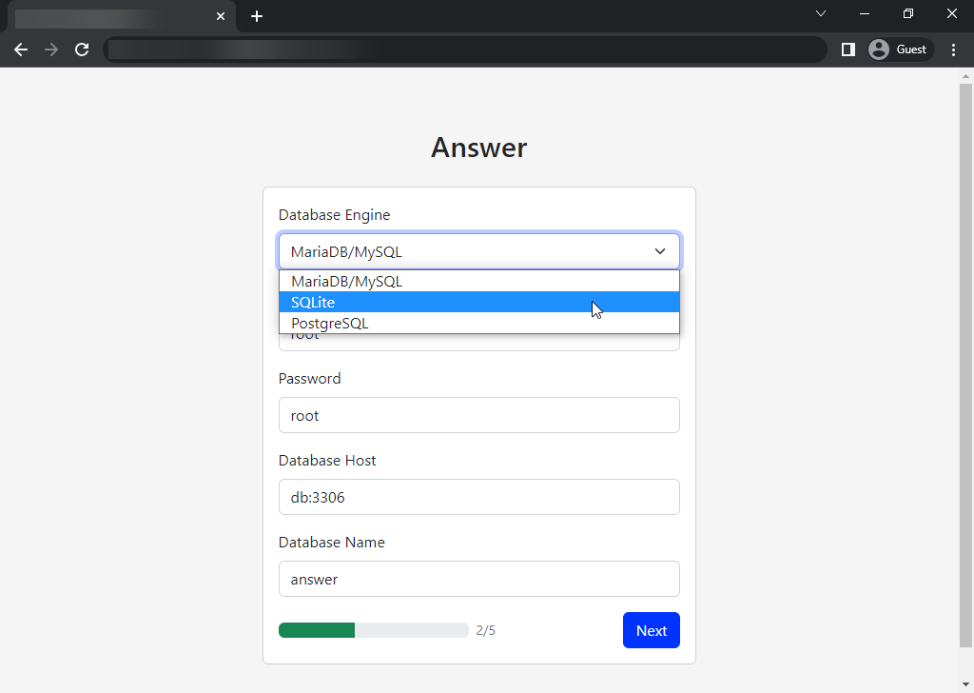Close the current browser tab
Screen dimensions: 974x693
[221, 16]
